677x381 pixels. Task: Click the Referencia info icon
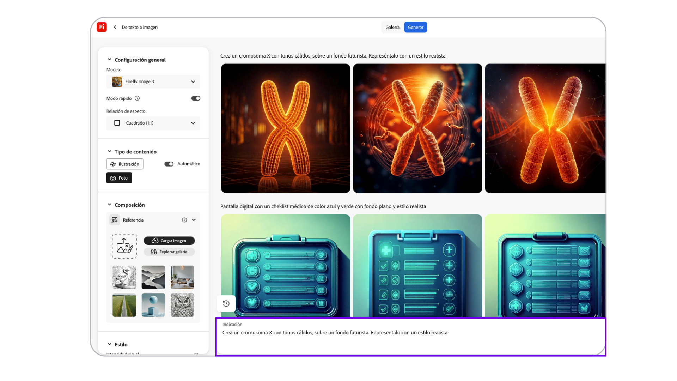[184, 220]
